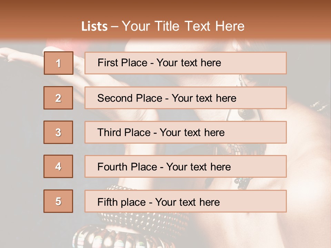Select the dark pendant earring in photo

pos(245,113)
